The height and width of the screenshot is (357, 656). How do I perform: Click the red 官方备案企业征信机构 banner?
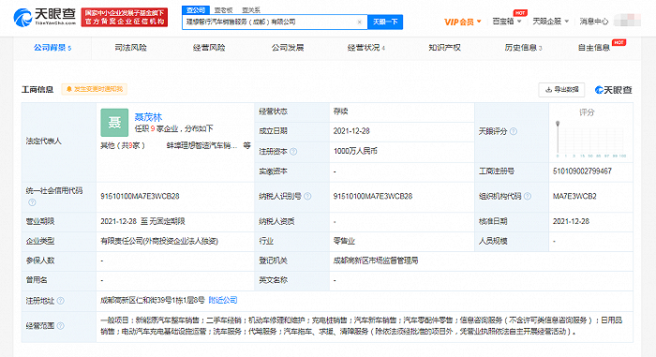pos(125,17)
